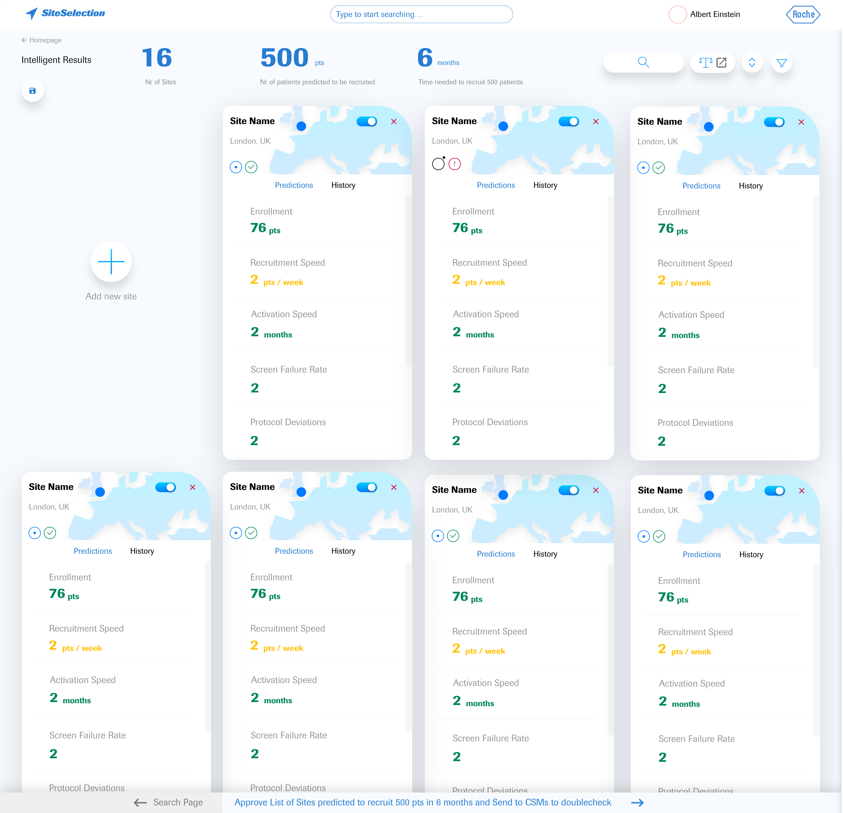The width and height of the screenshot is (843, 813).
Task: Click the right arrow after the Approve List text
Action: 637,802
